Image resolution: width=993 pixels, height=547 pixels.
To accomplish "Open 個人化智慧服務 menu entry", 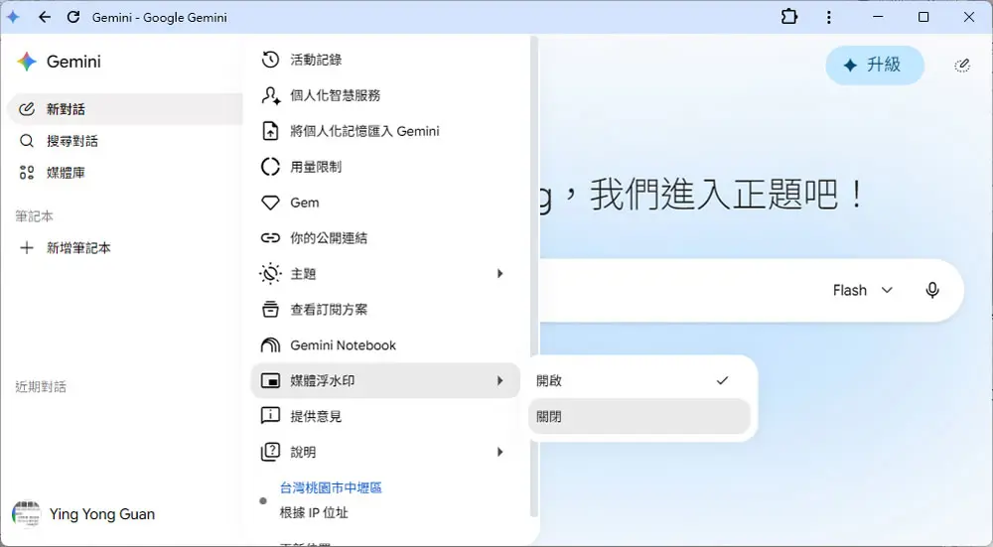I will tap(385, 95).
